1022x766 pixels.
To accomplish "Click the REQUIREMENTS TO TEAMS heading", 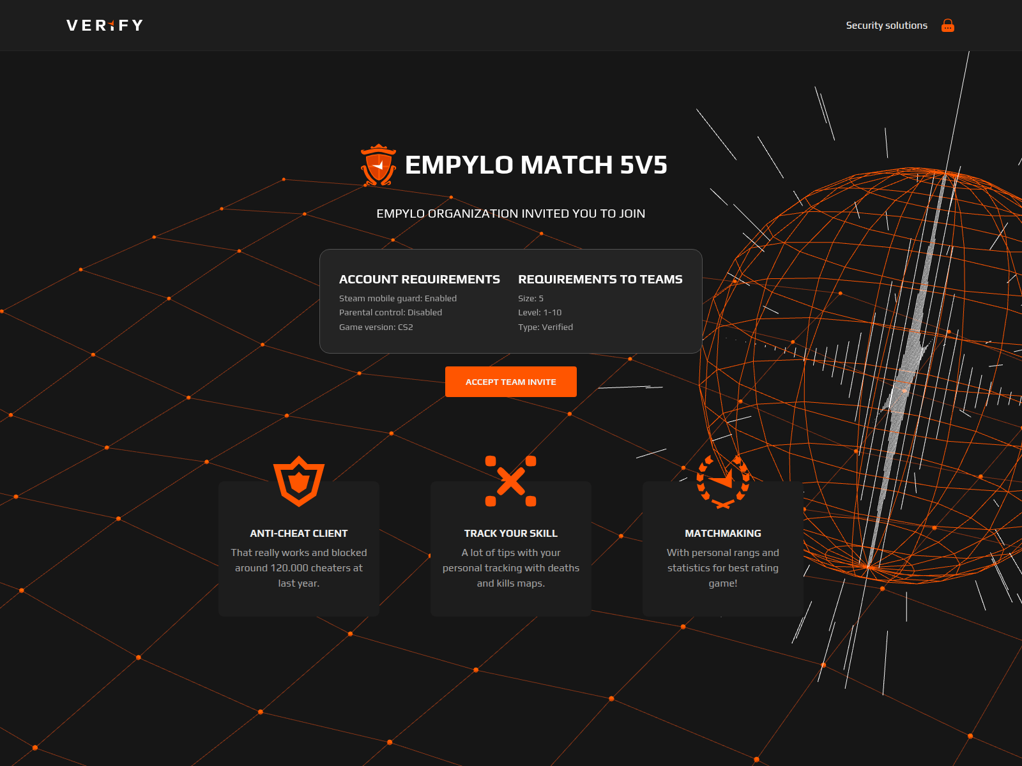I will [x=600, y=279].
